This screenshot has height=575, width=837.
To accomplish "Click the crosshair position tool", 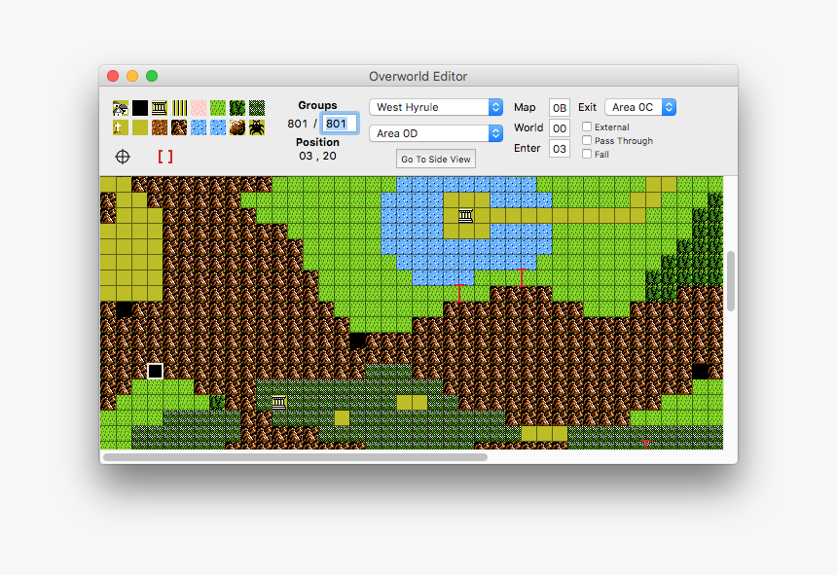I will point(122,156).
